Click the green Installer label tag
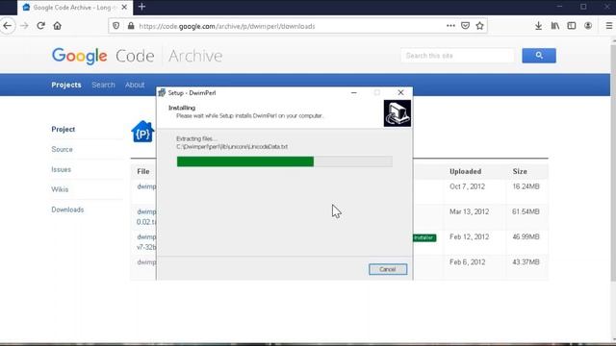The height and width of the screenshot is (346, 616). (x=424, y=237)
